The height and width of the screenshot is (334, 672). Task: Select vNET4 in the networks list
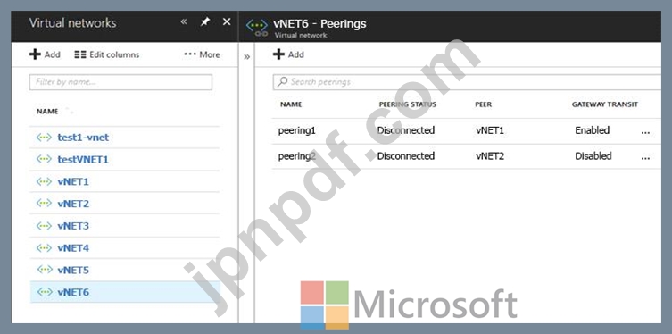tap(73, 247)
